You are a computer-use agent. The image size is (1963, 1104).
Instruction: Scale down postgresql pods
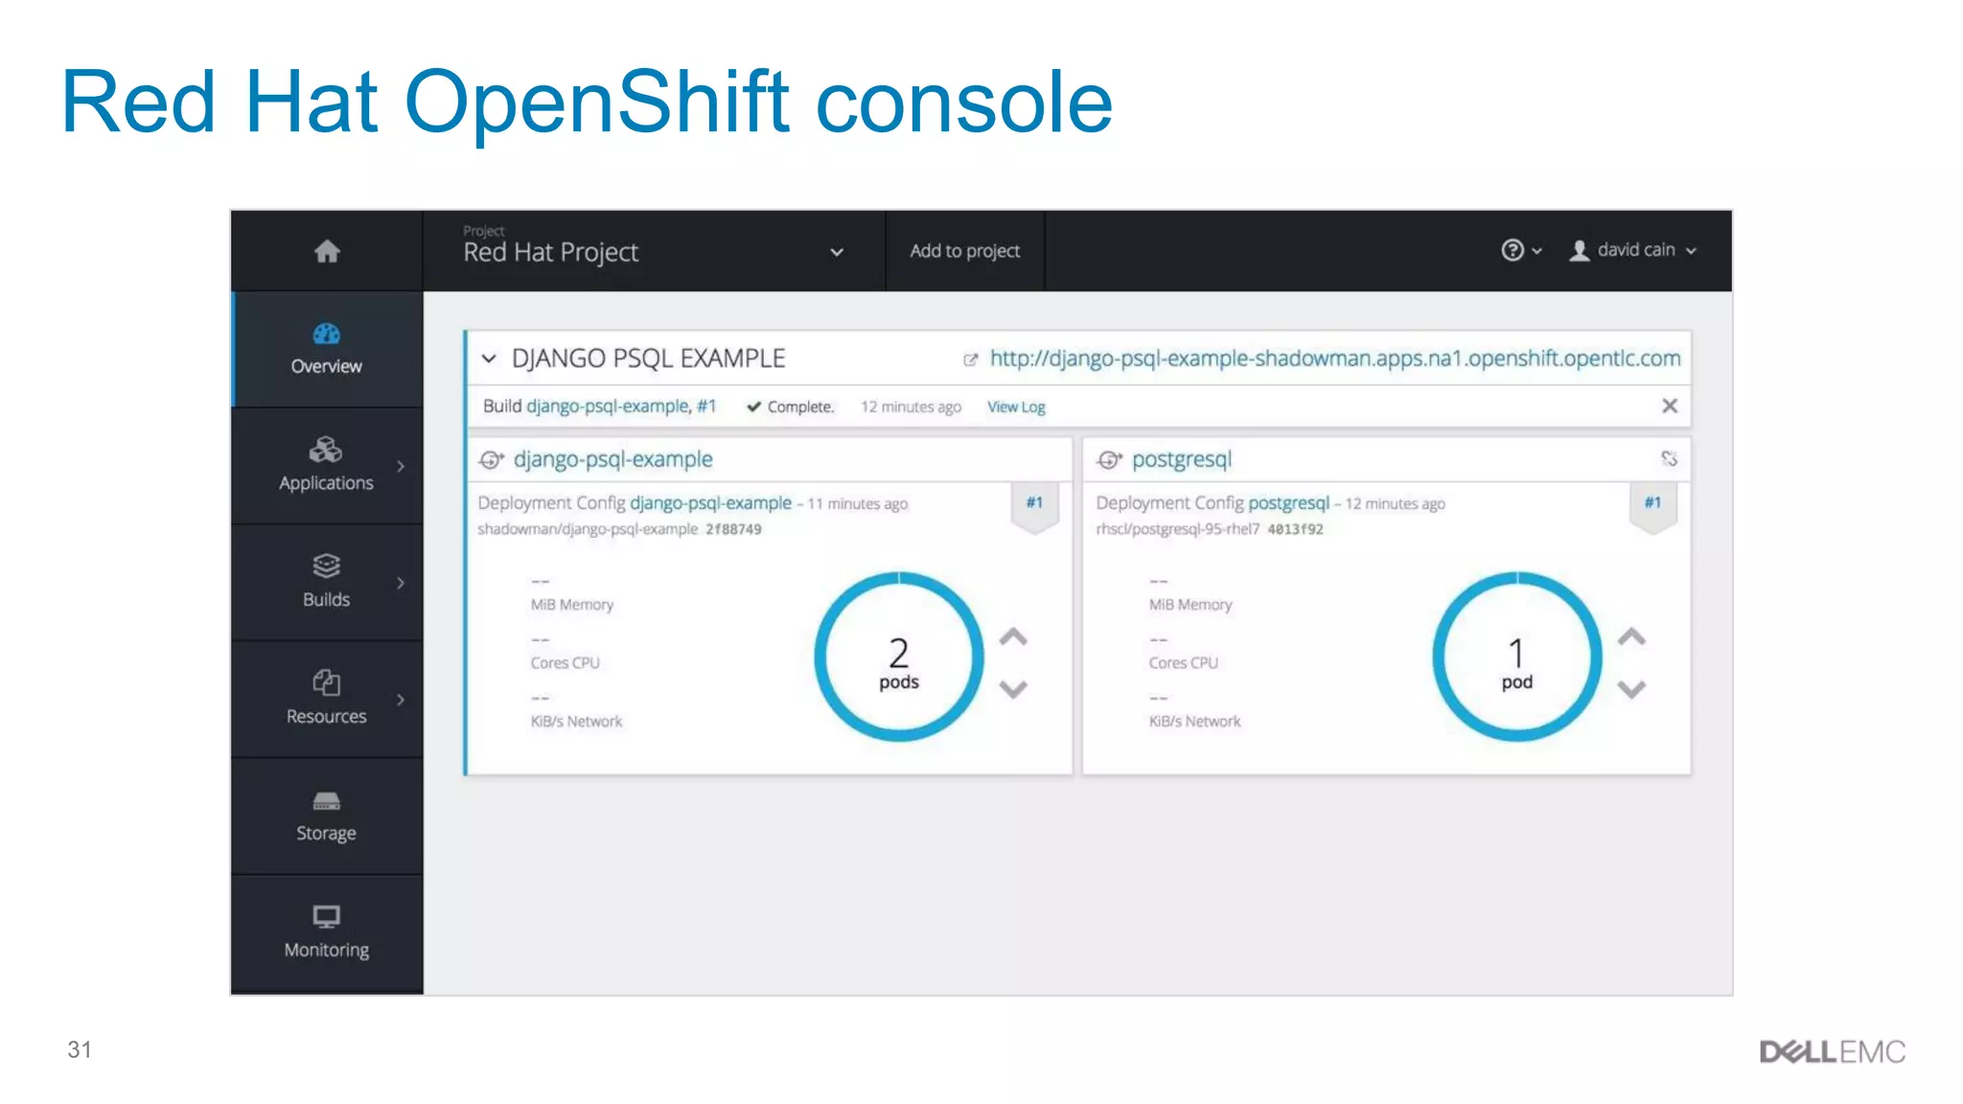[x=1631, y=689]
